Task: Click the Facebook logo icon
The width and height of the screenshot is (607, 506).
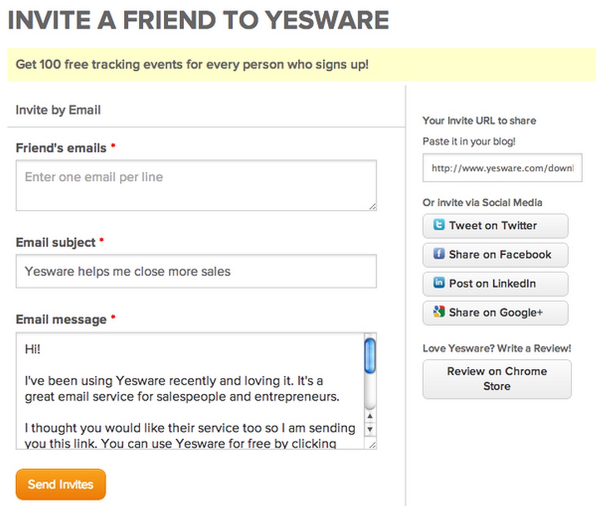Action: point(438,254)
